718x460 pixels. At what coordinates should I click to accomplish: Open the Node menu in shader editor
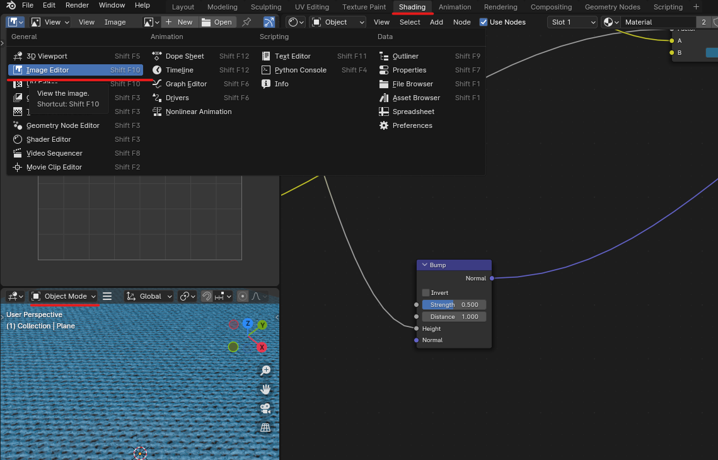461,22
